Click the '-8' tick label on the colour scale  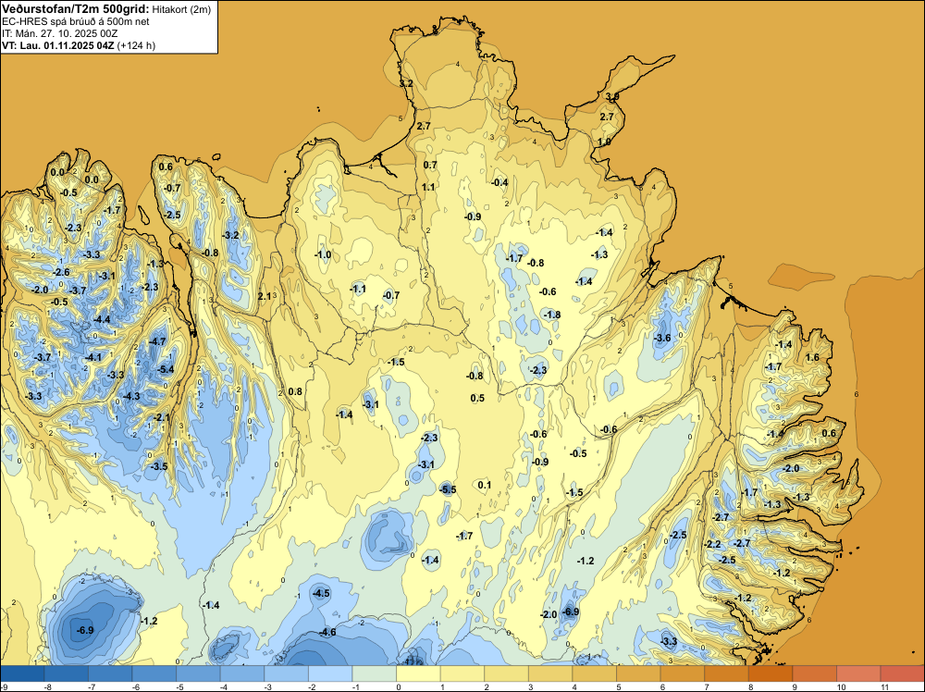tap(47, 686)
